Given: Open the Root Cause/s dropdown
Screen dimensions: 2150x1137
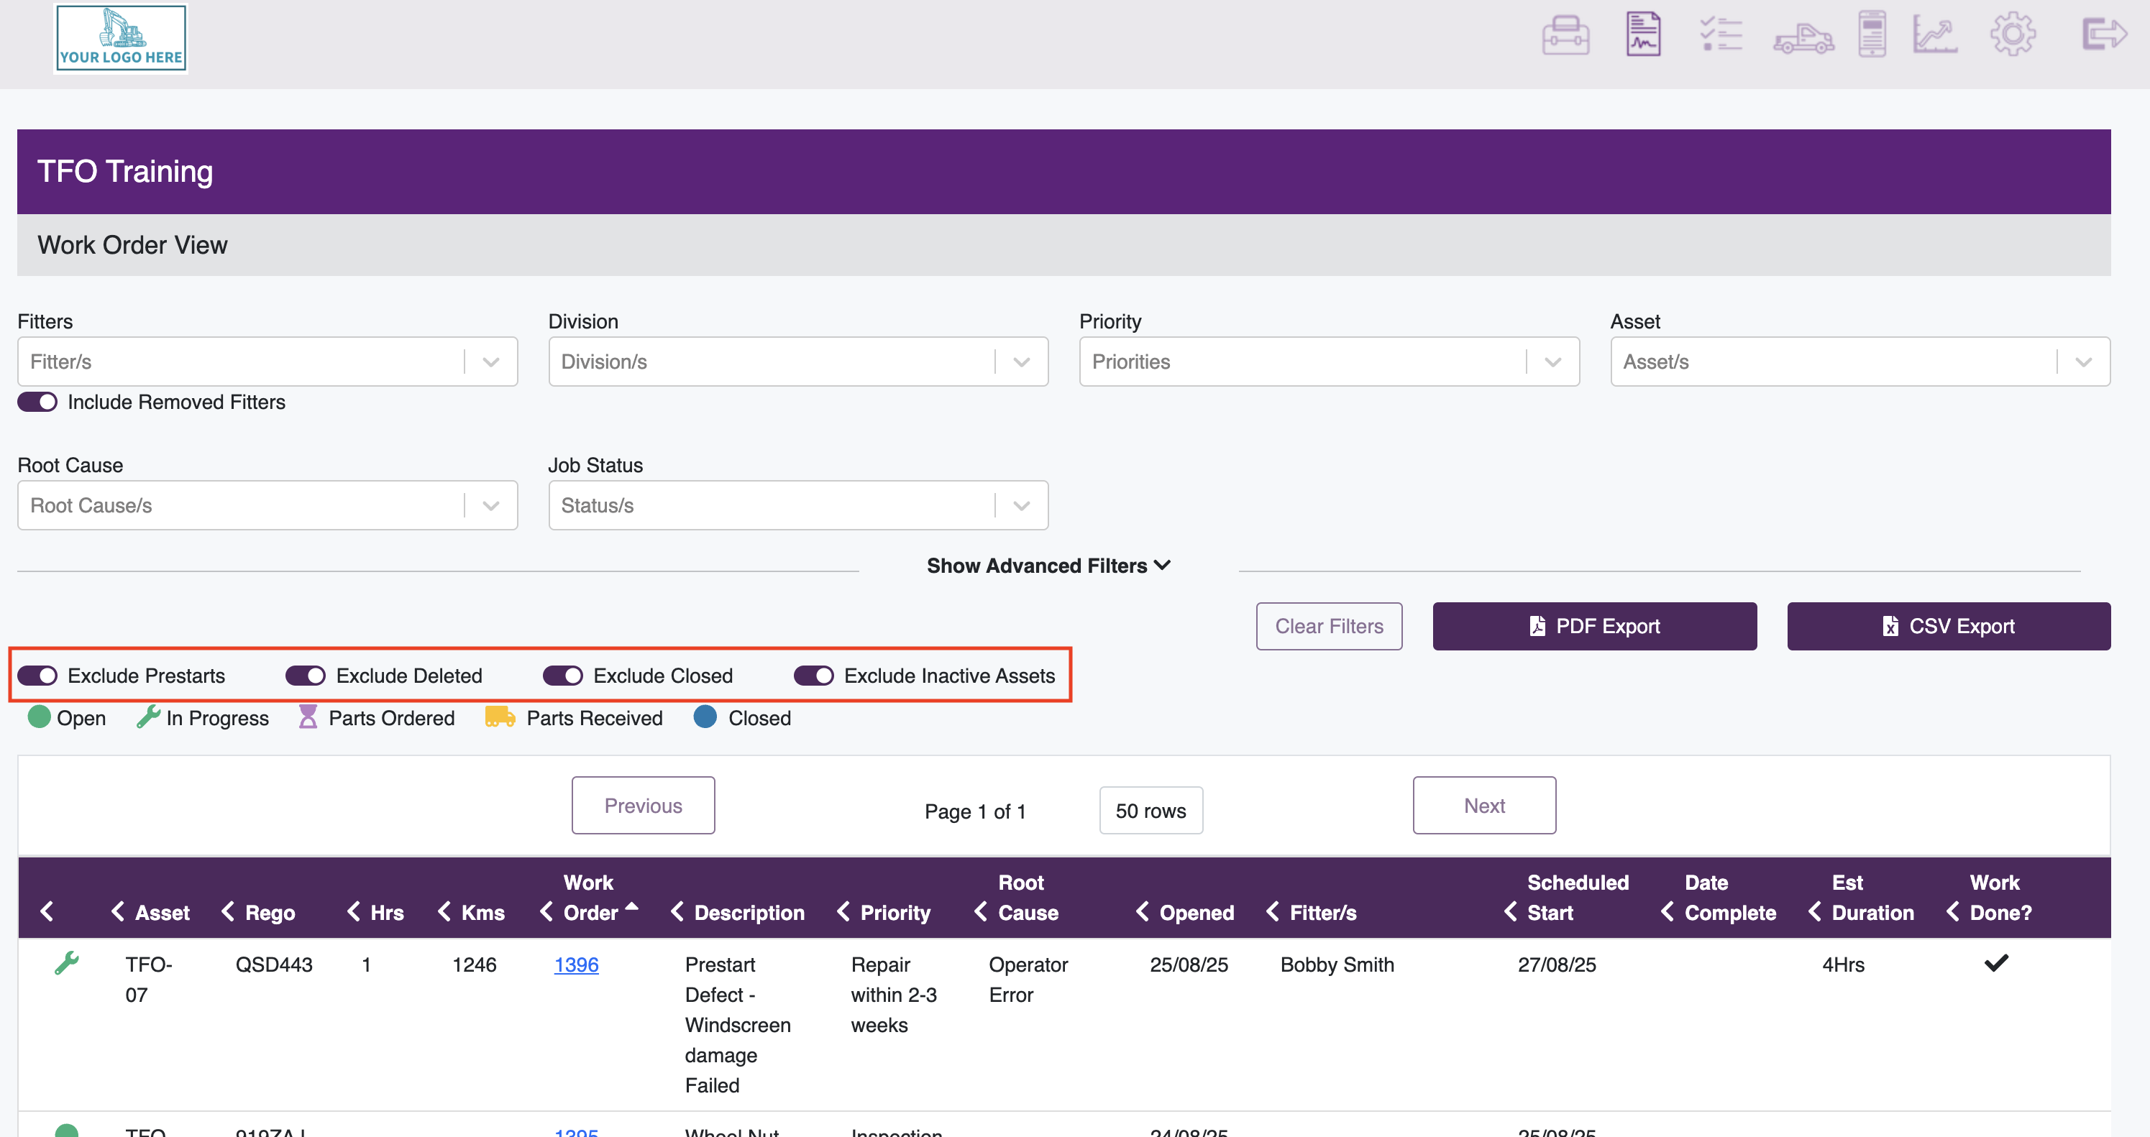Looking at the screenshot, I should tap(267, 505).
